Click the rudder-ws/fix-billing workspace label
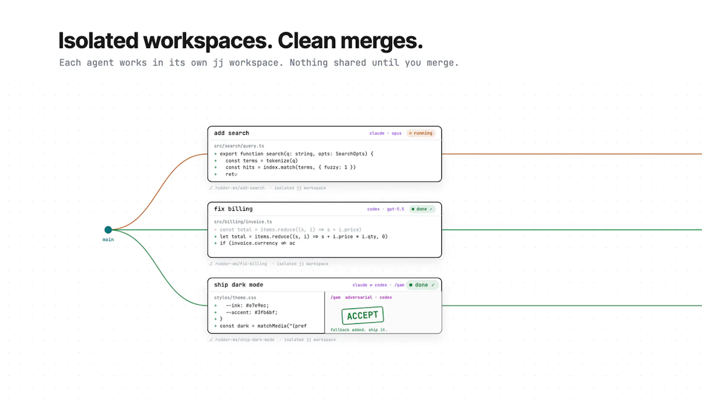The image size is (702, 419). 241,264
